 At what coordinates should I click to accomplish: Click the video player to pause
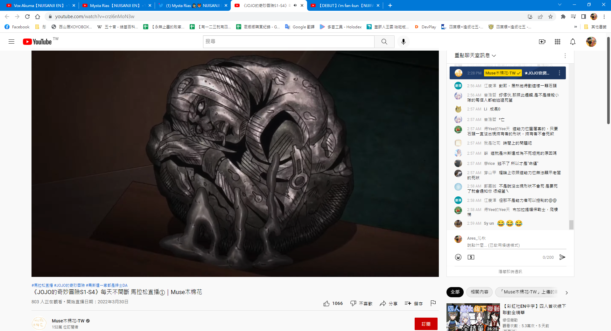[x=235, y=164]
